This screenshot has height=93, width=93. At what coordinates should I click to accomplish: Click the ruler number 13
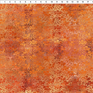pyautogui.click(x=67, y=2)
